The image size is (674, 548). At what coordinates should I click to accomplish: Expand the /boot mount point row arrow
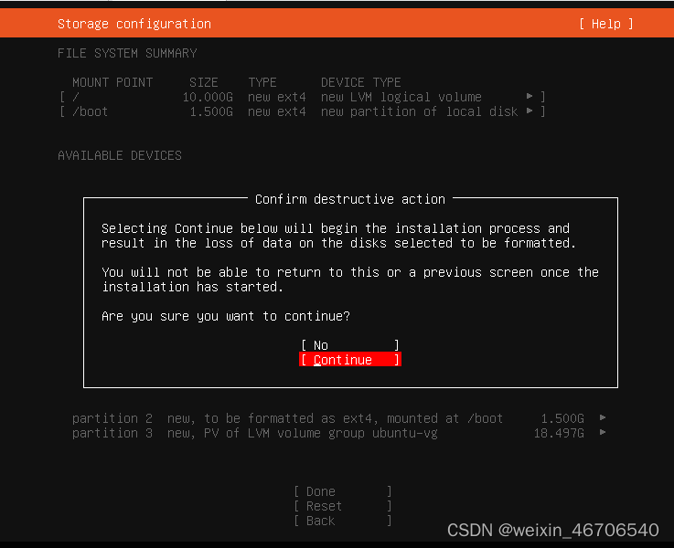click(530, 111)
